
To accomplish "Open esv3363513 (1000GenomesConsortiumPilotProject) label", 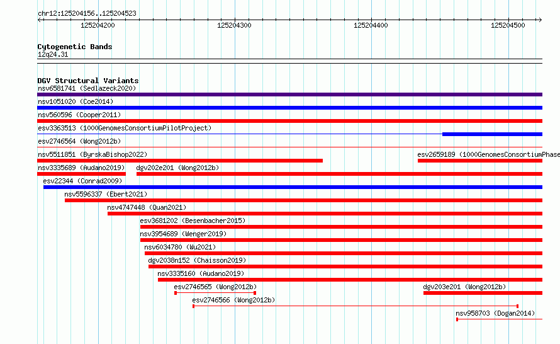I will click(x=125, y=128).
